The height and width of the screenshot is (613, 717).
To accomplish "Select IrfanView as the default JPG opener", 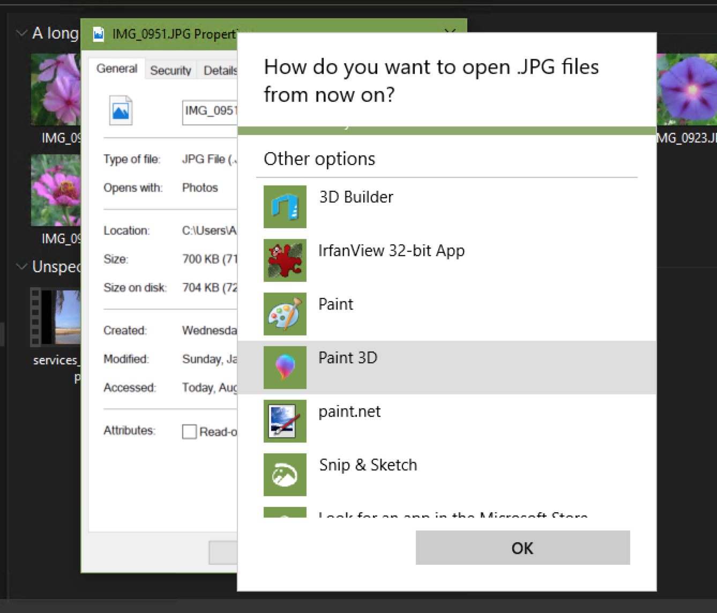I will pyautogui.click(x=392, y=251).
